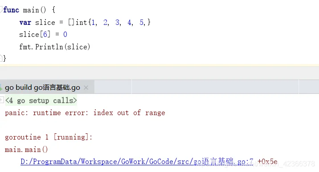Viewport: 319px width, 172px height.
Task: Click the main.main() stack trace line
Action: tap(26, 150)
